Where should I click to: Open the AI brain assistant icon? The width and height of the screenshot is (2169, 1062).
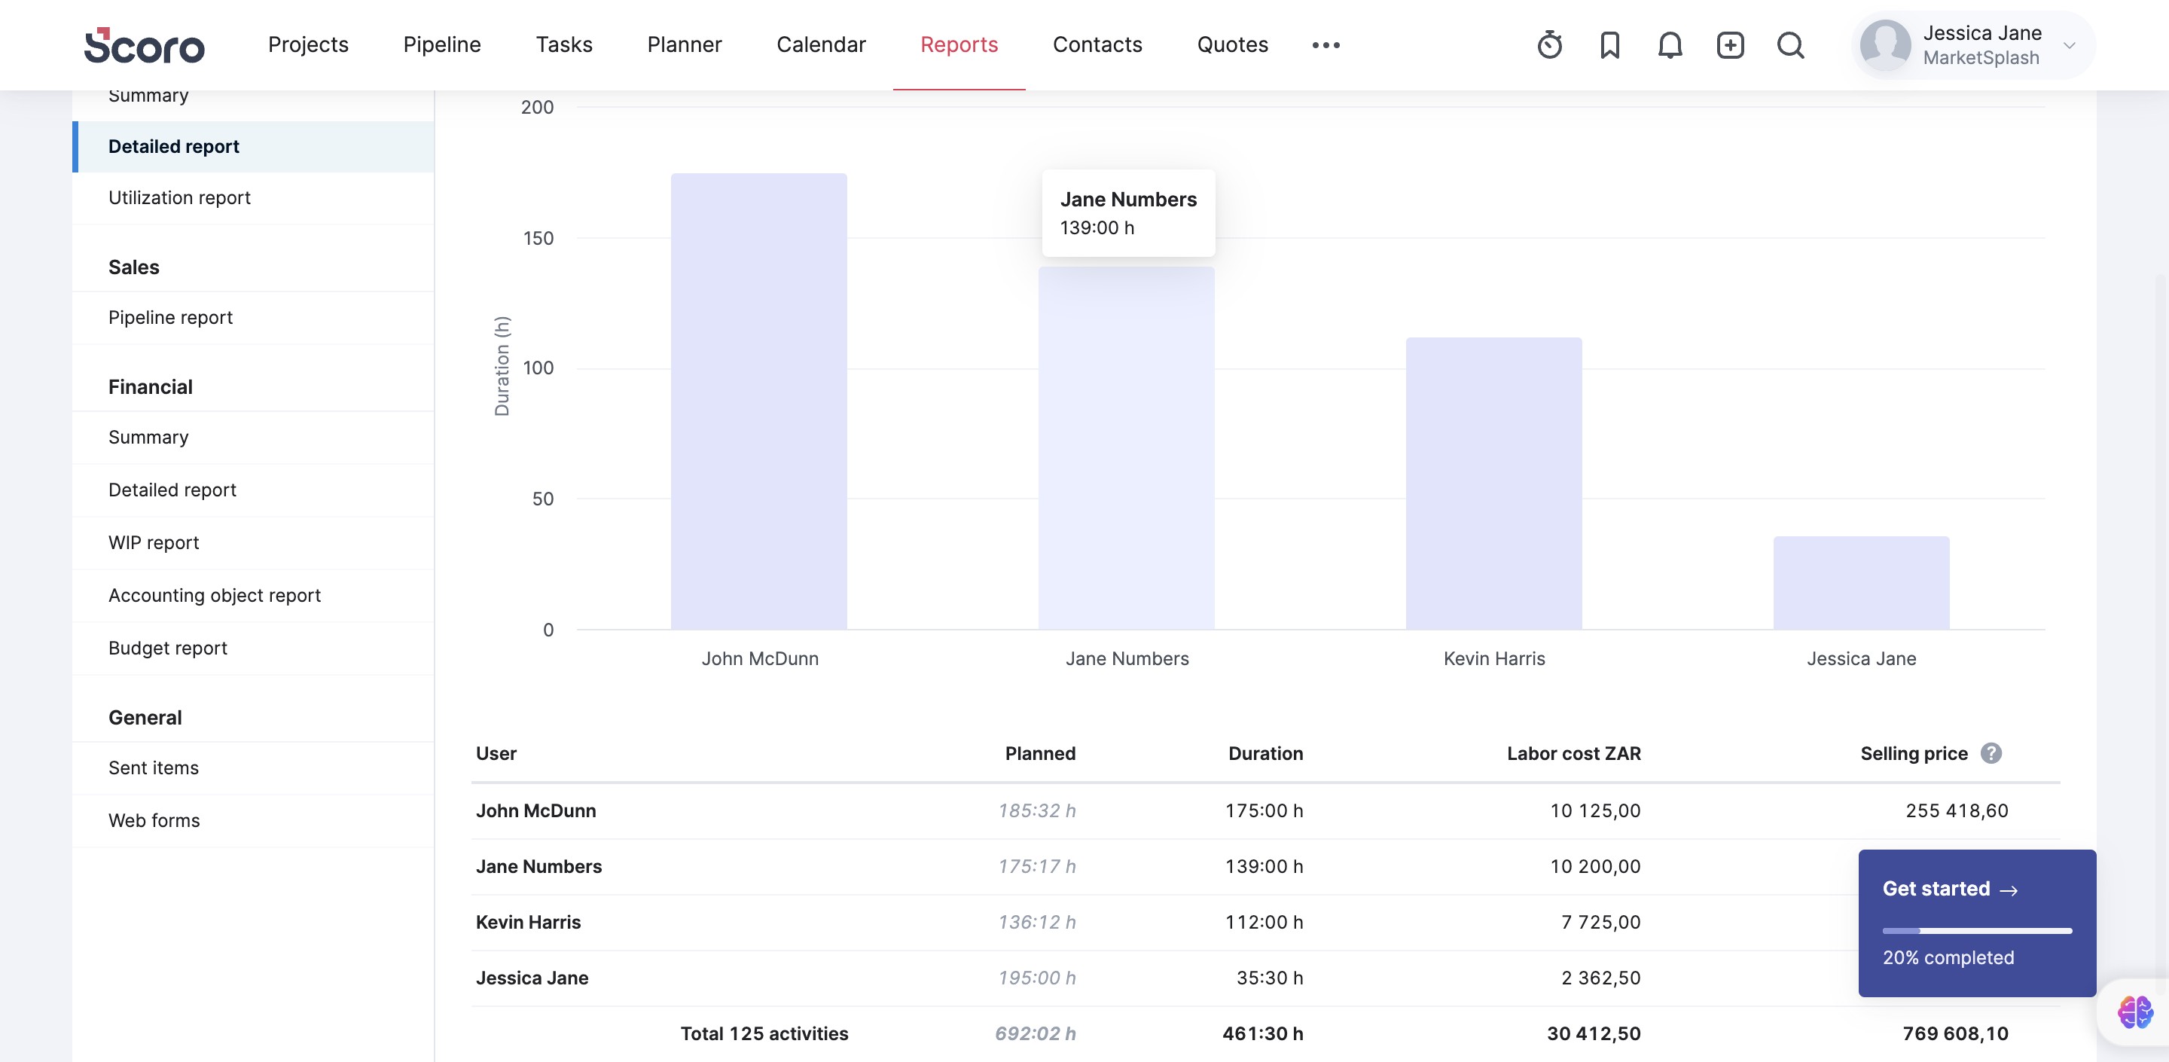(2135, 1012)
